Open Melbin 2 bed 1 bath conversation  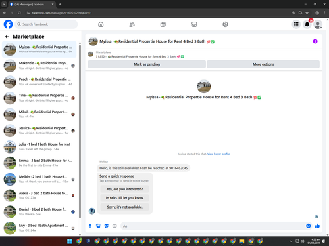pos(39,179)
